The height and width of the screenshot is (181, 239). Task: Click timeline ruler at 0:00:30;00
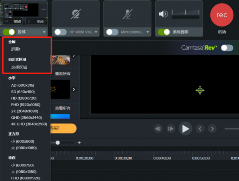[x=123, y=158]
